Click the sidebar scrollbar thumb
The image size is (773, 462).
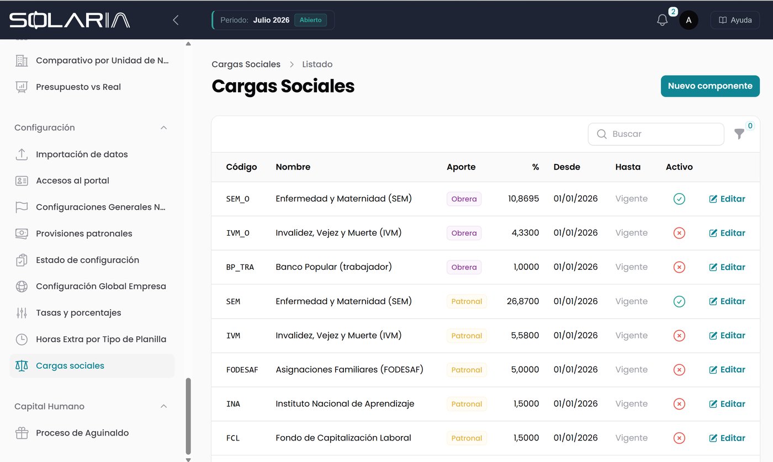pos(188,415)
